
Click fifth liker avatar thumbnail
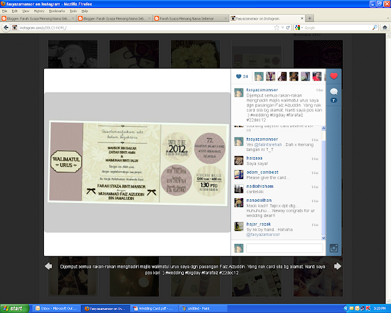(305, 76)
